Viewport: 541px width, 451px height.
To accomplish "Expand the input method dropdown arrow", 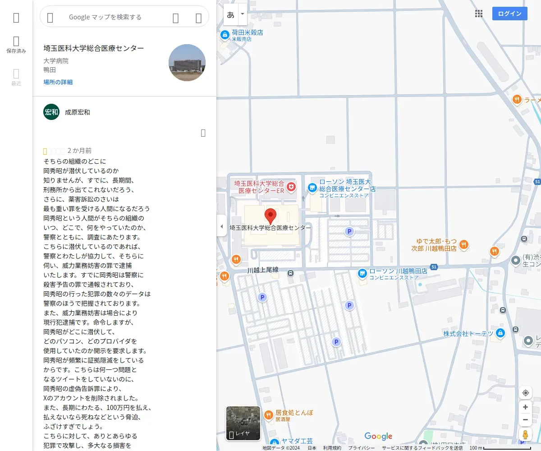I will click(243, 14).
